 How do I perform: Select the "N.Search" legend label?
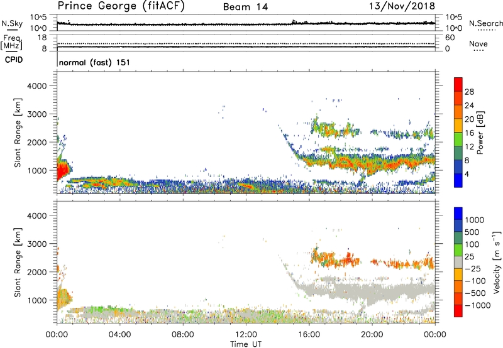pyautogui.click(x=486, y=23)
